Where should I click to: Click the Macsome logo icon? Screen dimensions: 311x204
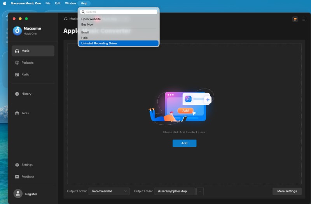17,31
